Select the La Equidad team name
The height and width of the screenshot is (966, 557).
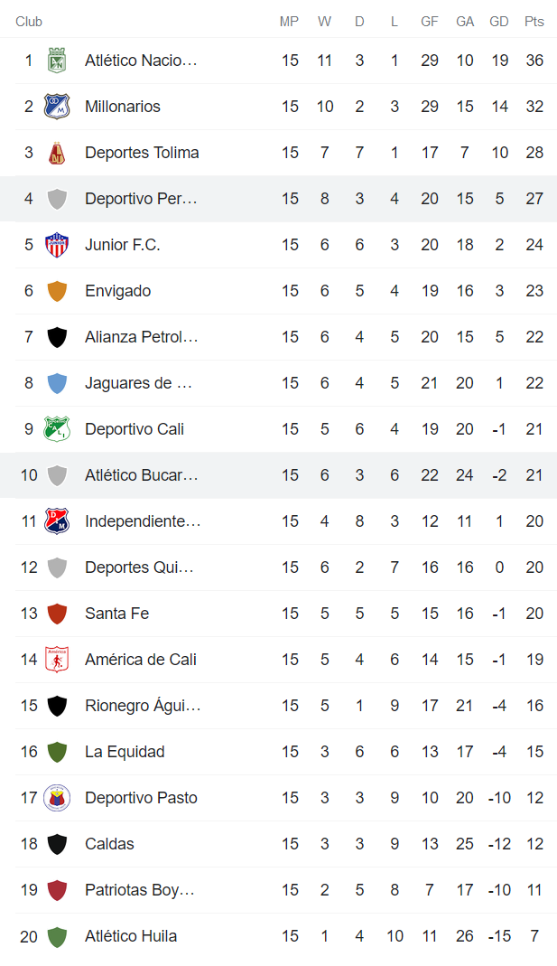click(125, 752)
